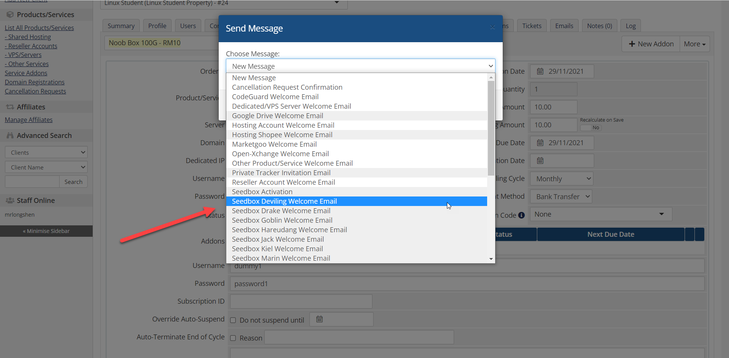Open the Tickets tab
729x358 pixels.
[x=532, y=26]
